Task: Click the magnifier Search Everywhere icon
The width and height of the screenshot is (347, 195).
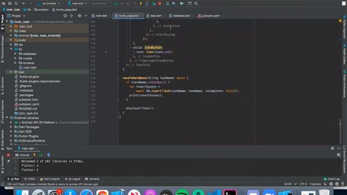Action: tap(196, 4)
